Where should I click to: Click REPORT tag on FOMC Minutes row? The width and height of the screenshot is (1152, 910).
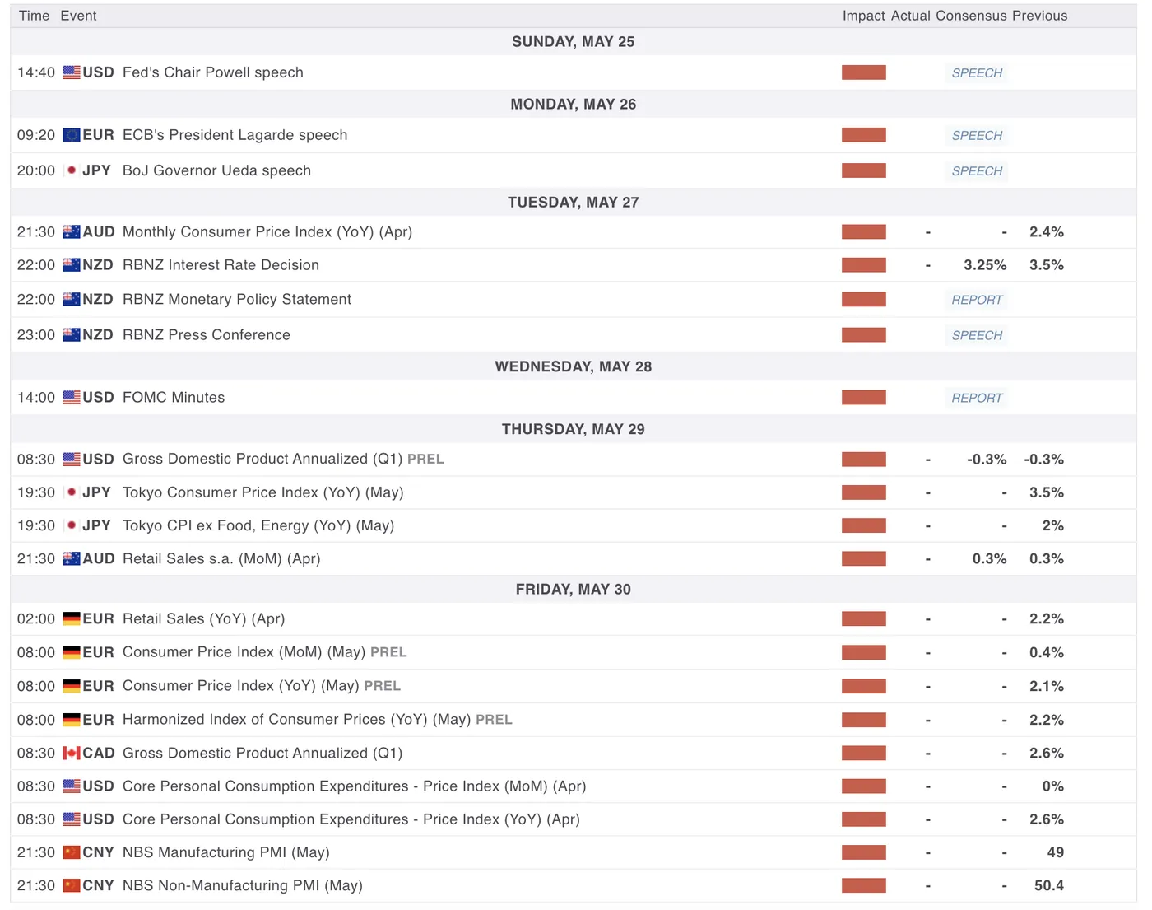(977, 399)
